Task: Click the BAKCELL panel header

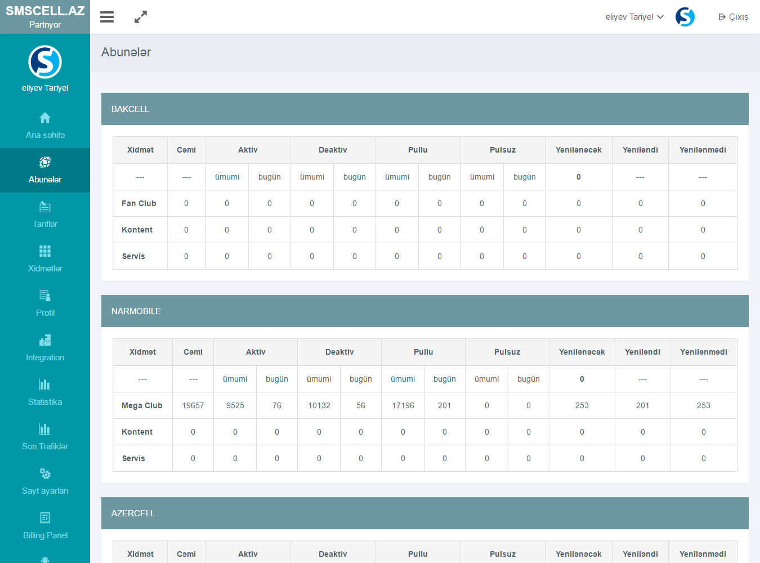Action: click(424, 109)
